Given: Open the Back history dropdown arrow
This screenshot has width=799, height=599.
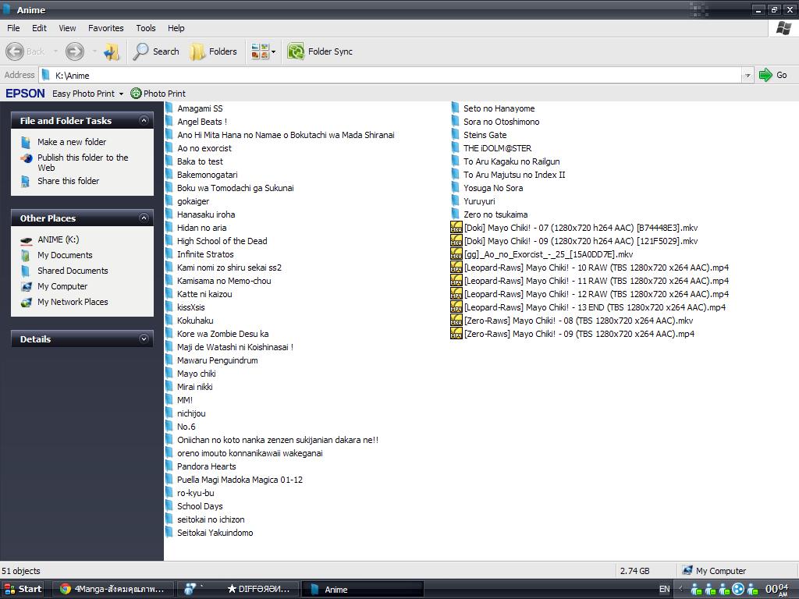Looking at the screenshot, I should click(x=55, y=51).
